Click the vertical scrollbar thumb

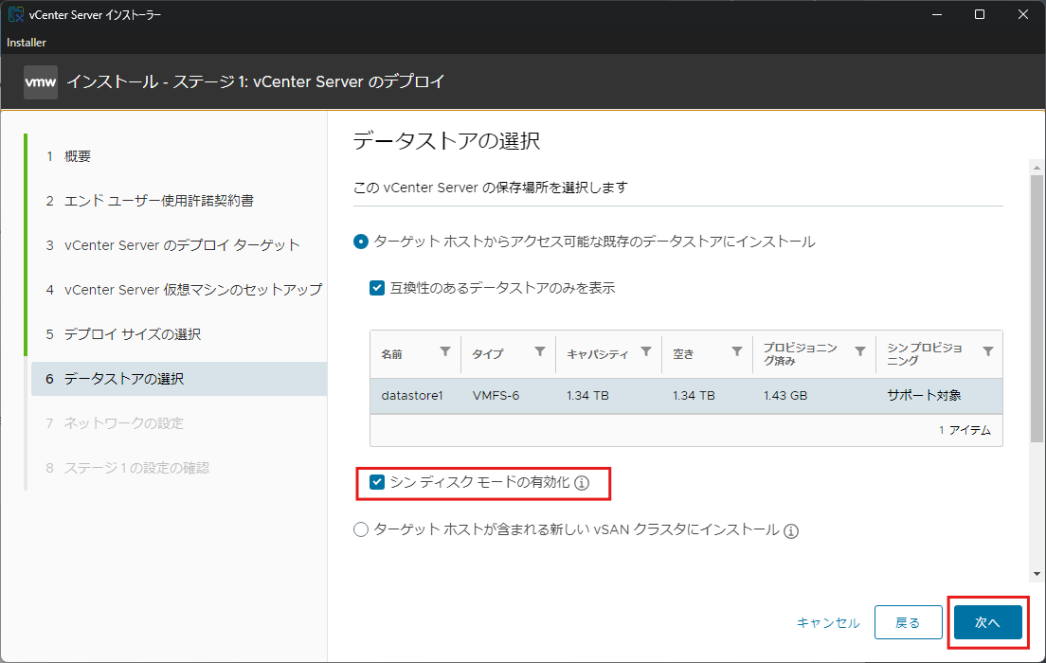(1036, 308)
